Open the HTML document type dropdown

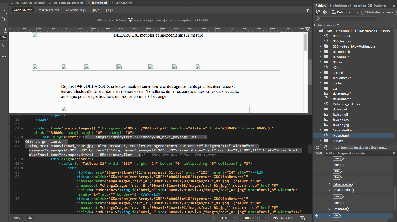pos(228,218)
